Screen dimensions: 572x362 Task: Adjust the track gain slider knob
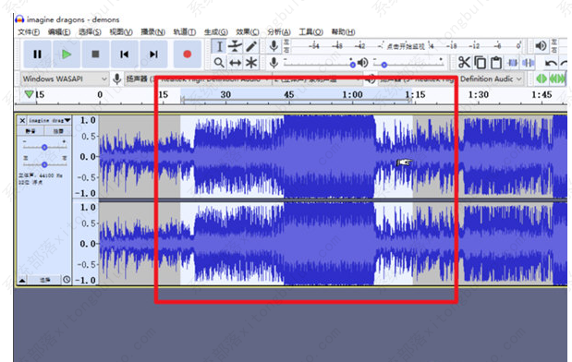coord(44,147)
